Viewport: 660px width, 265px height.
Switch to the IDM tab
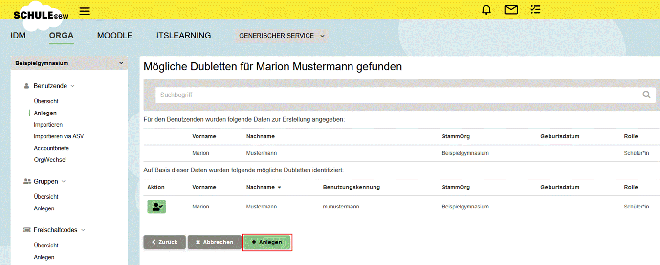(18, 36)
